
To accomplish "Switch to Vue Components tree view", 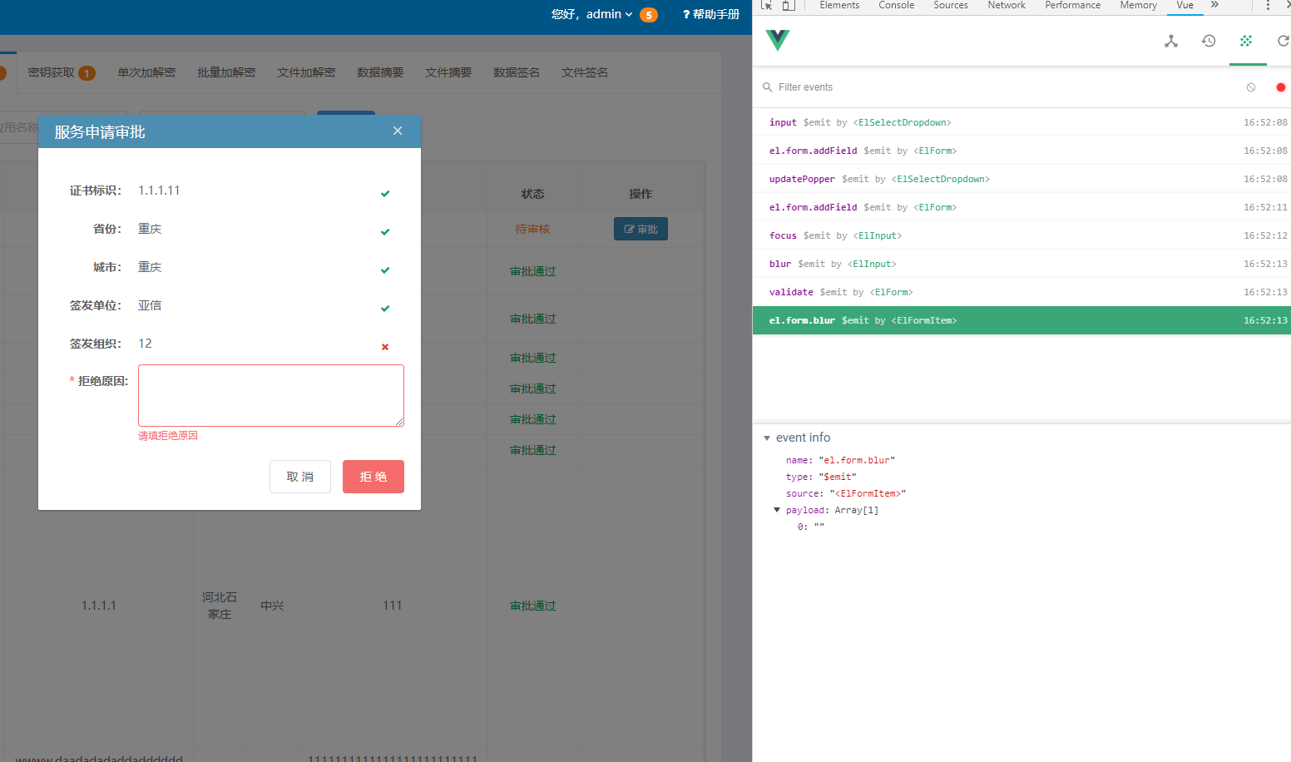I will 1171,41.
